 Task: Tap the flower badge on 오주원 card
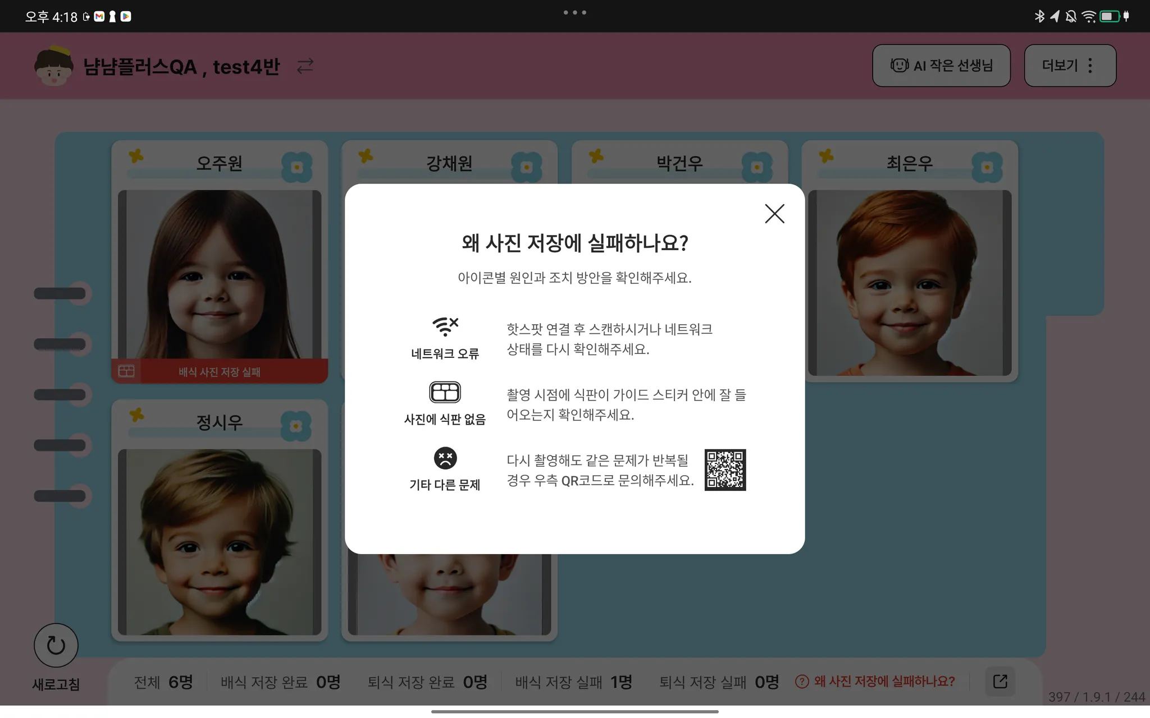pyautogui.click(x=296, y=167)
